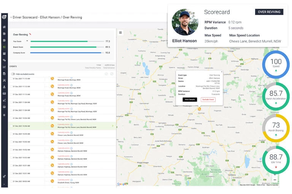292x194 pixels.
Task: Click the Harsh Braking 73 score gauge
Action: 276,128
